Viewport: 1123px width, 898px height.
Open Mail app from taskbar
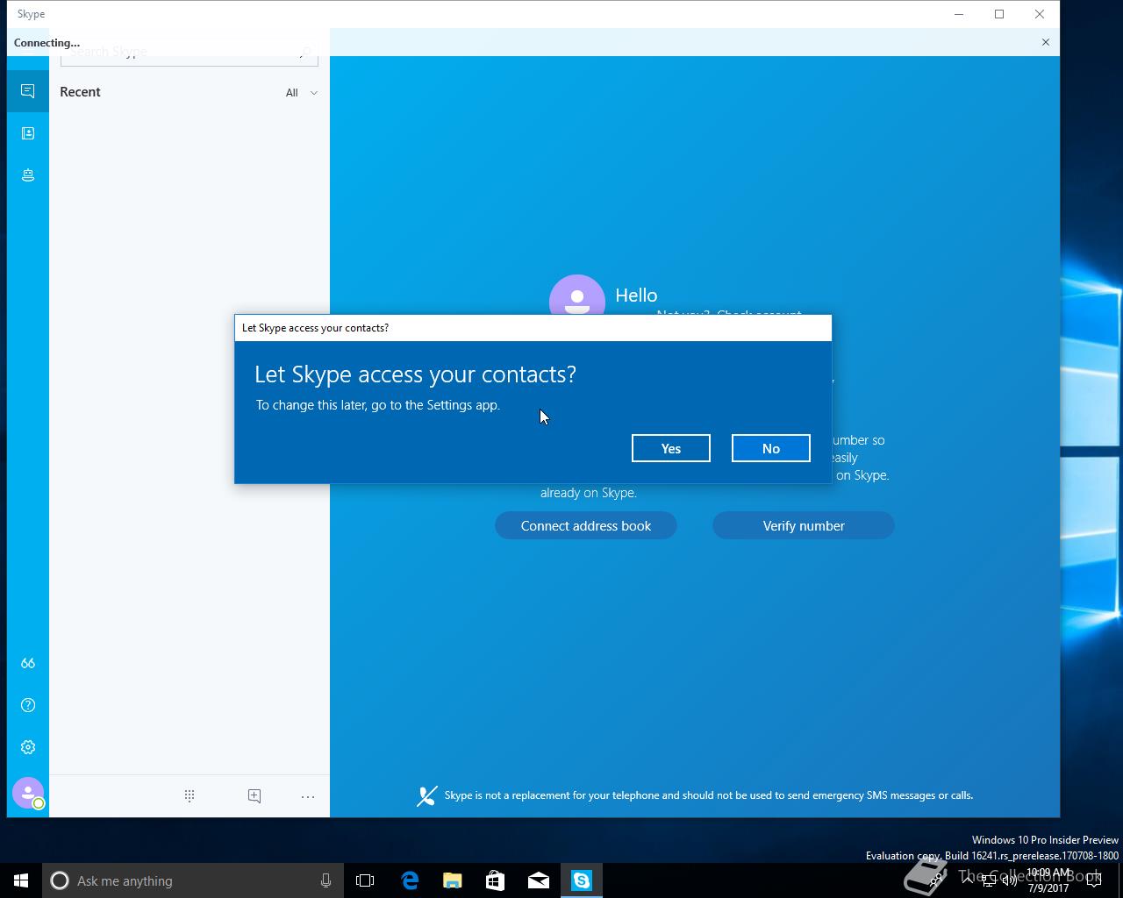(539, 880)
